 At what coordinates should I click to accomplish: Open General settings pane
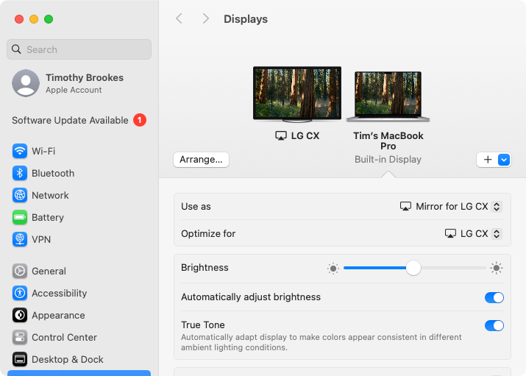[x=79, y=271]
